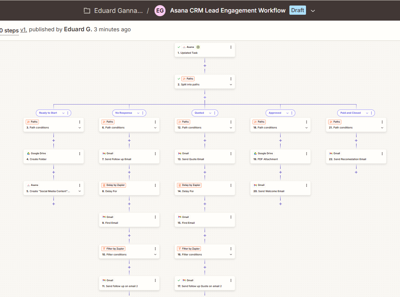Open options menu for Send Welcome Email step
400x297 pixels.
click(x=306, y=185)
